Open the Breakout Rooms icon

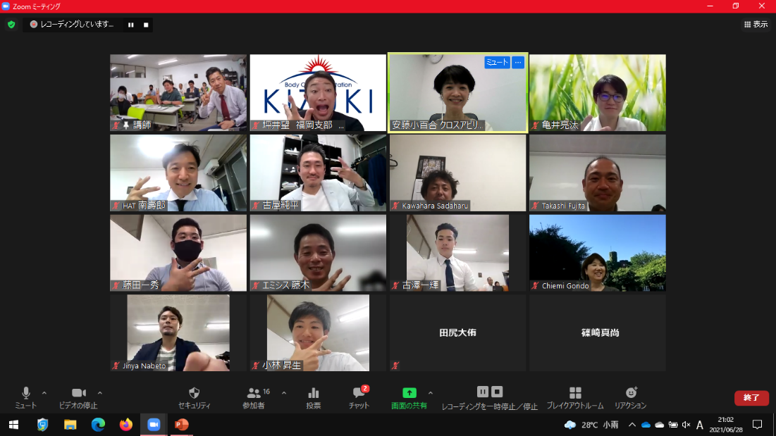coord(575,393)
